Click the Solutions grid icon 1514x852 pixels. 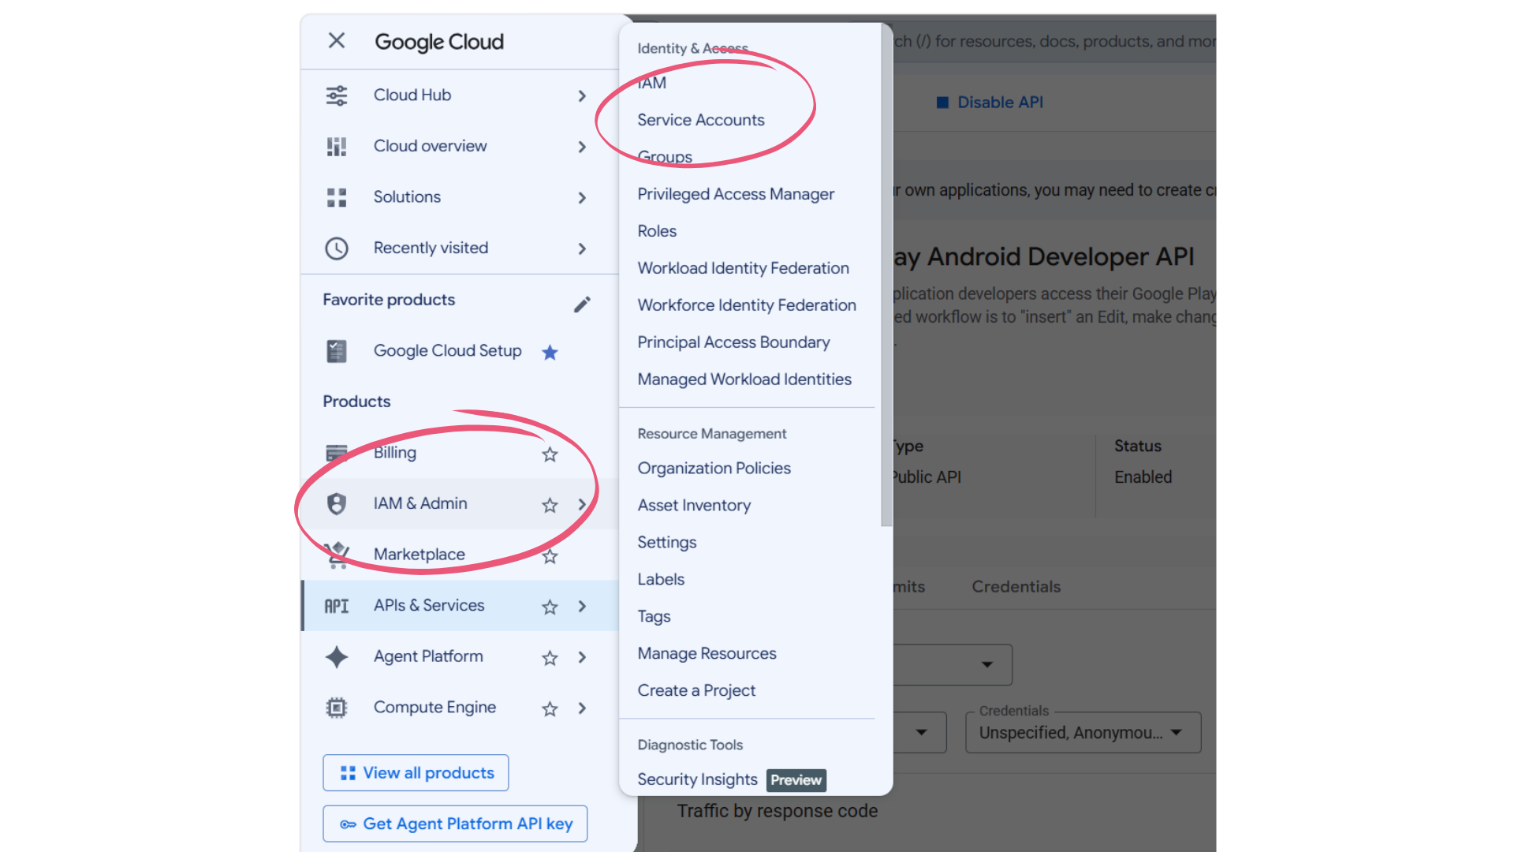click(x=337, y=197)
